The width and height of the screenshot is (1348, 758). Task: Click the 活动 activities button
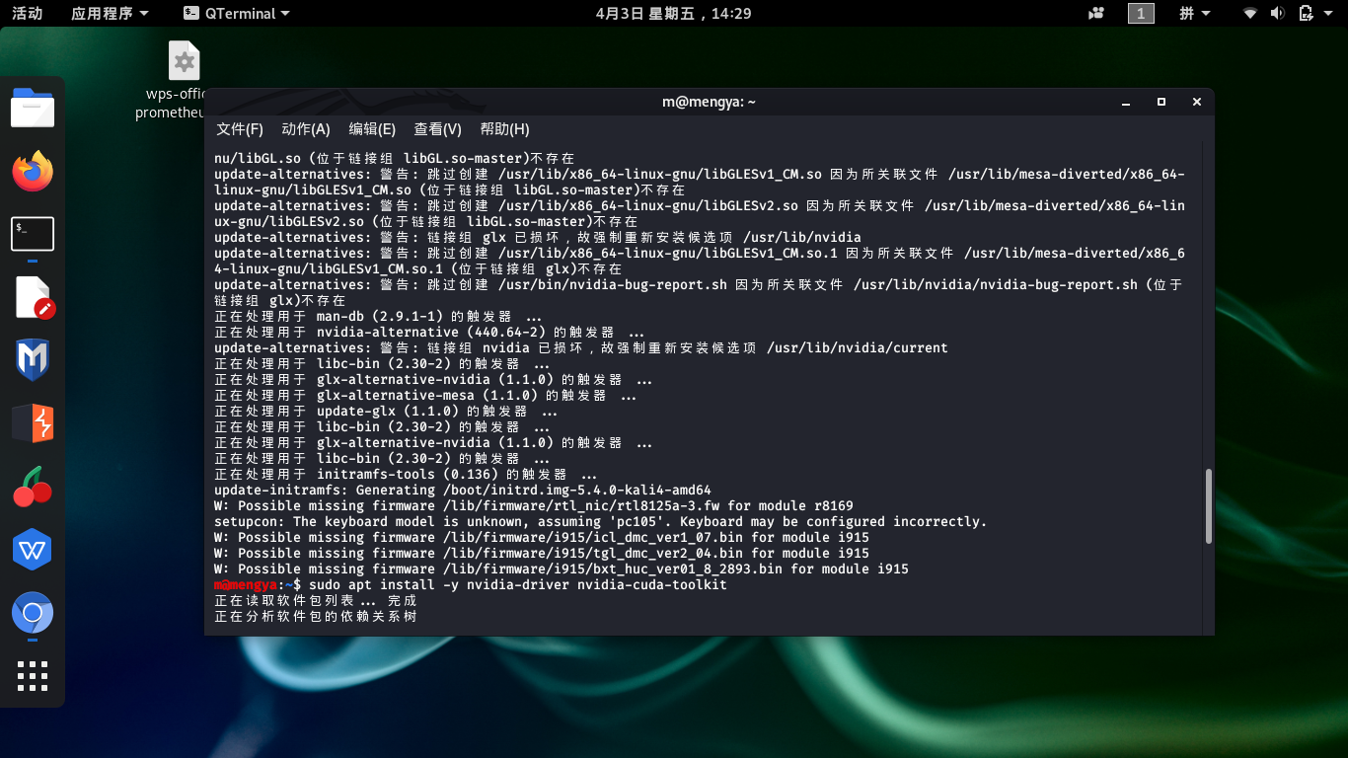[27, 13]
